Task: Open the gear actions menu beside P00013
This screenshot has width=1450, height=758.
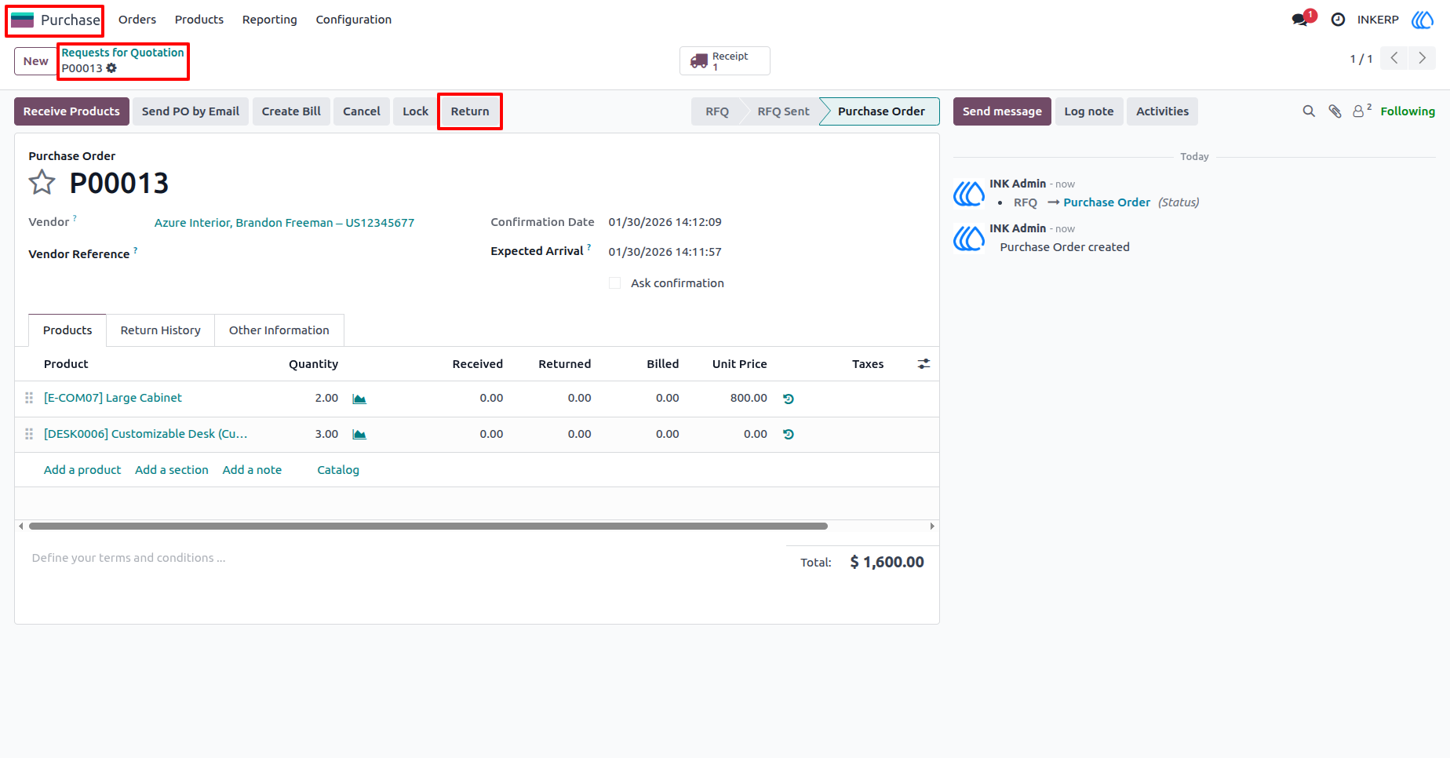Action: coord(111,68)
